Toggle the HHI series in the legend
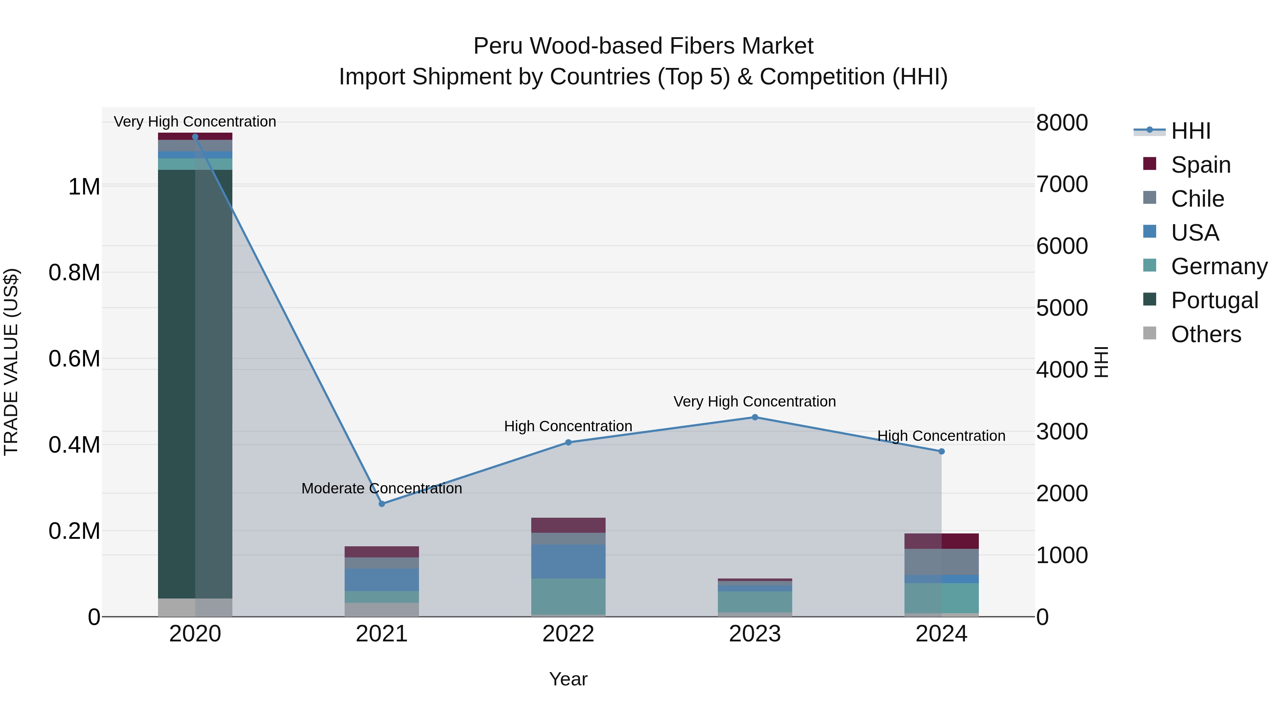This screenshot has width=1287, height=724. [x=1172, y=131]
